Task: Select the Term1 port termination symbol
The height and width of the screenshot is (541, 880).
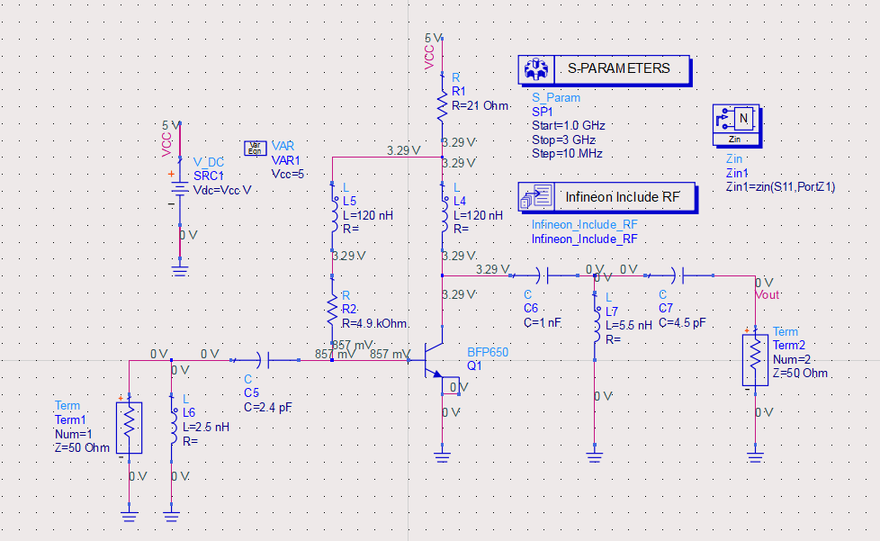Action: tap(129, 428)
